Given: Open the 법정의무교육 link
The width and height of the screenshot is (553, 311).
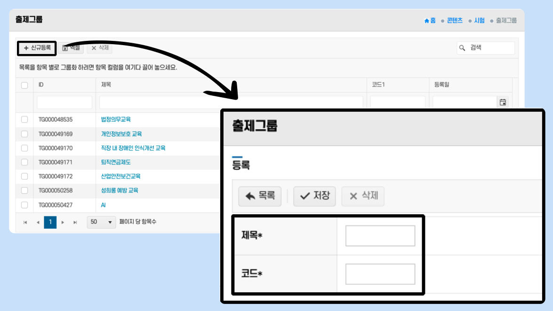Looking at the screenshot, I should tap(116, 120).
